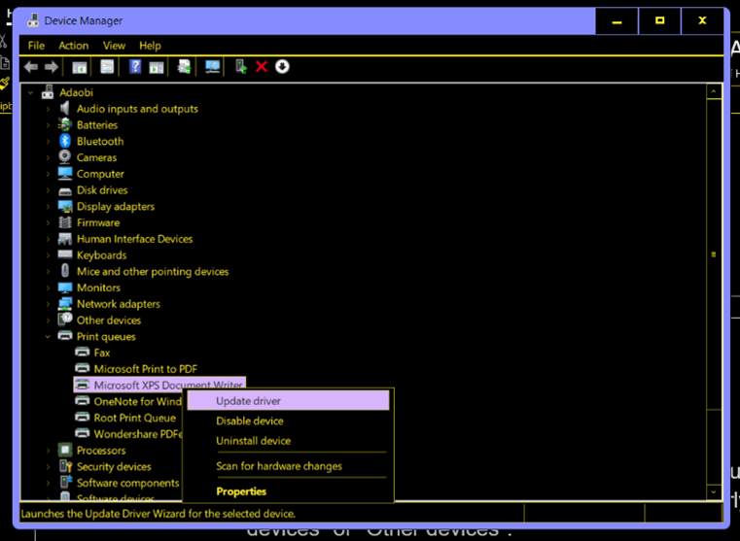Screen dimensions: 740x541
Task: Expand the Monitors category
Action: click(48, 287)
